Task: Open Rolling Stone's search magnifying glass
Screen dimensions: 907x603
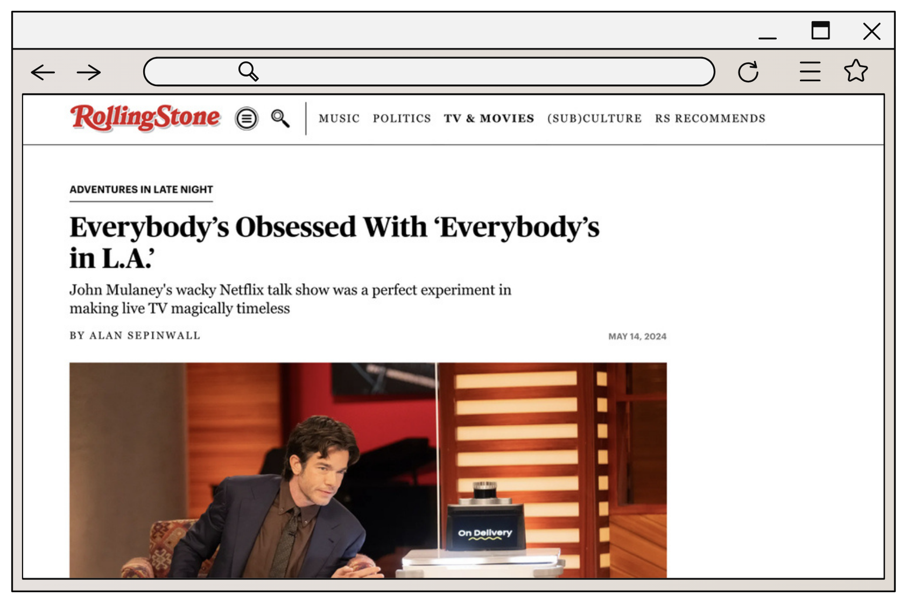Action: (280, 118)
